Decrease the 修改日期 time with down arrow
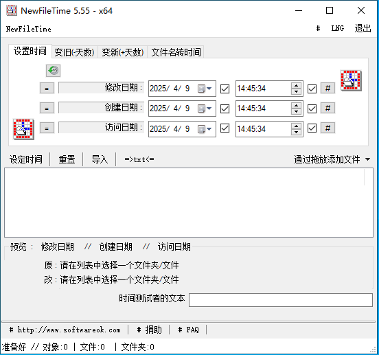Screen dimensions: 379x355 (296, 91)
